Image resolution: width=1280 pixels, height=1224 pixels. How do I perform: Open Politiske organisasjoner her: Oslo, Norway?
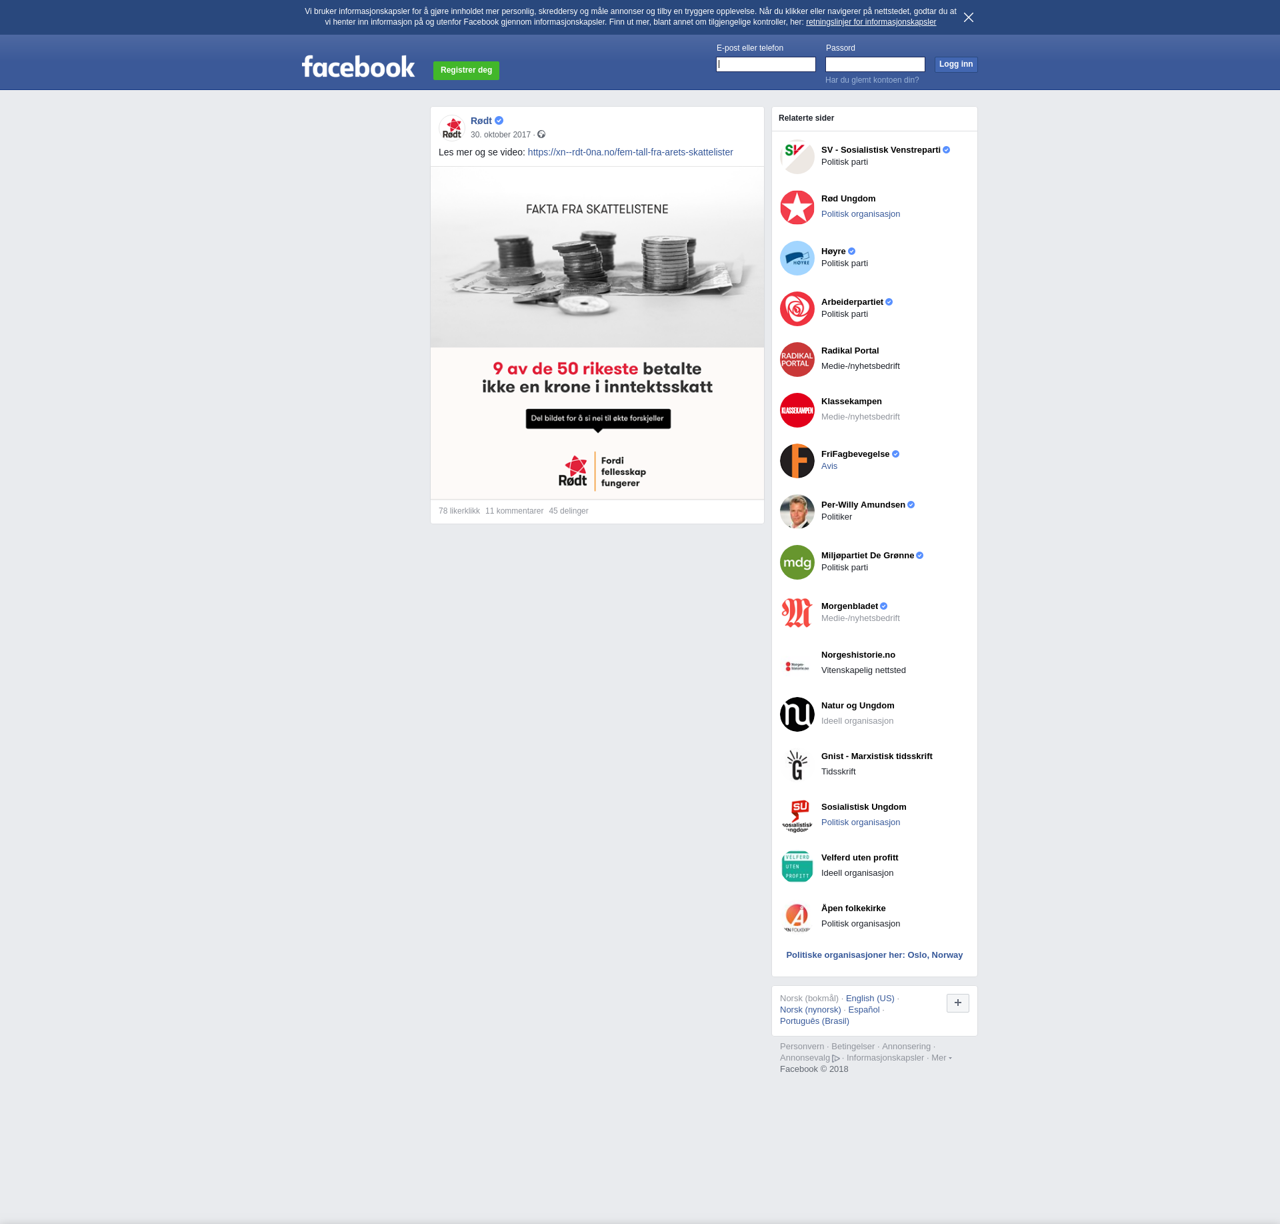coord(874,955)
